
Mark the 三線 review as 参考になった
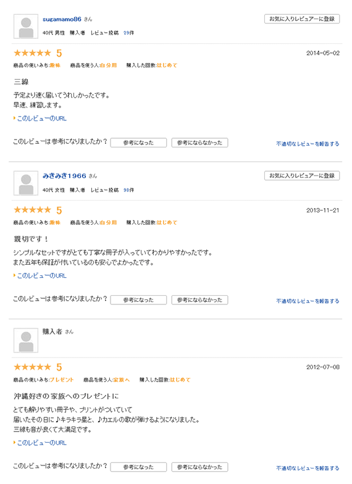(x=138, y=143)
